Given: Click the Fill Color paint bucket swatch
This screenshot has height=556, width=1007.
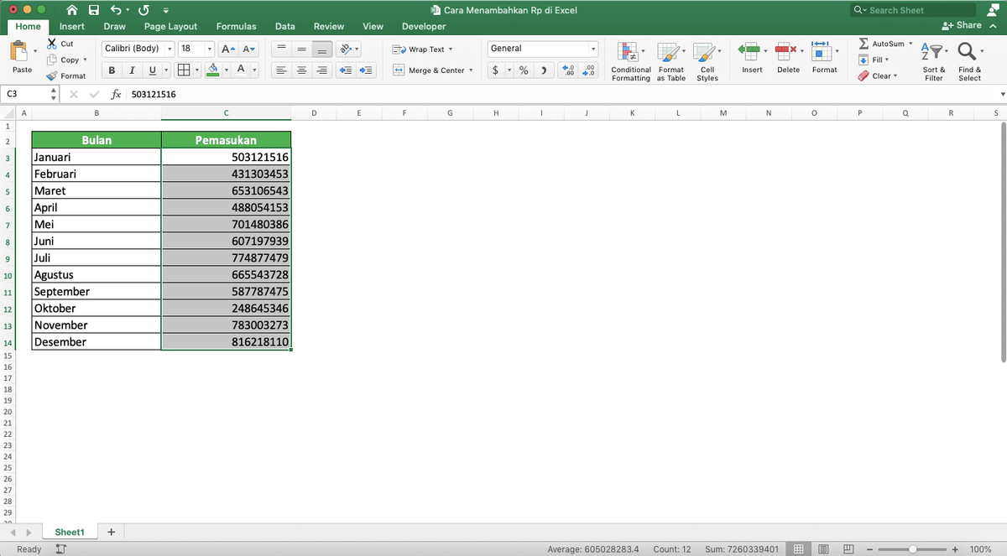Looking at the screenshot, I should coord(212,70).
